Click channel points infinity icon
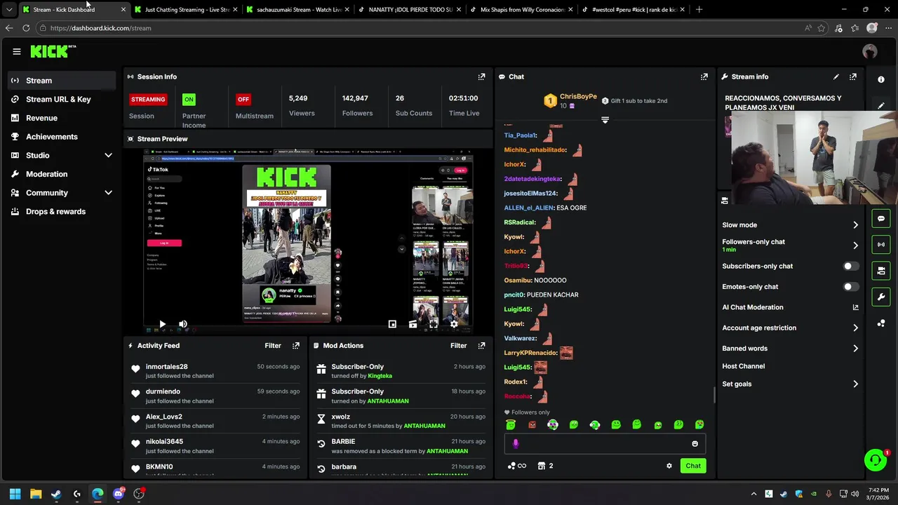Image resolution: width=898 pixels, height=505 pixels. 516,466
